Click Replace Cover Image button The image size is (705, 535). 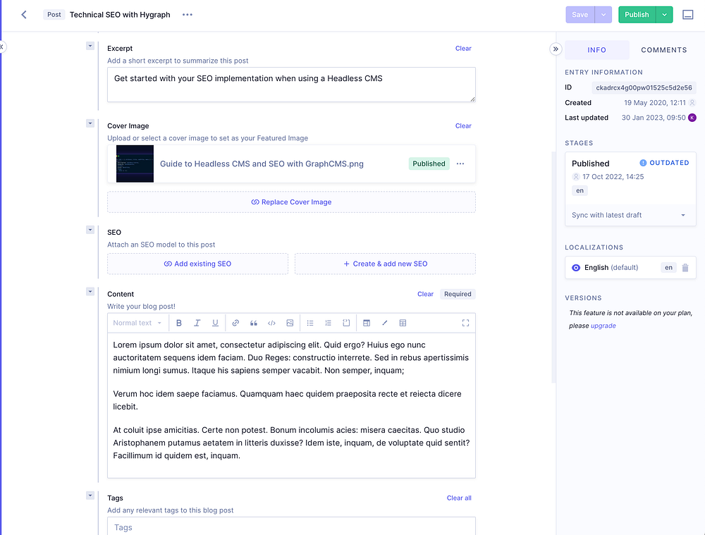coord(291,202)
